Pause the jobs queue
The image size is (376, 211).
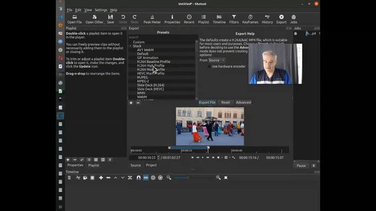pos(301,165)
